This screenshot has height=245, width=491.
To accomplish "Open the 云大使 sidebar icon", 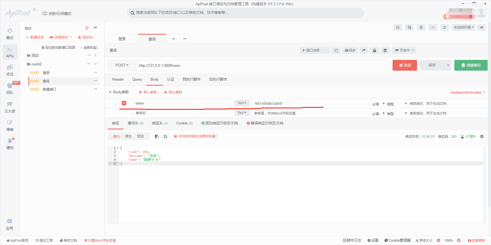I will tap(10, 107).
